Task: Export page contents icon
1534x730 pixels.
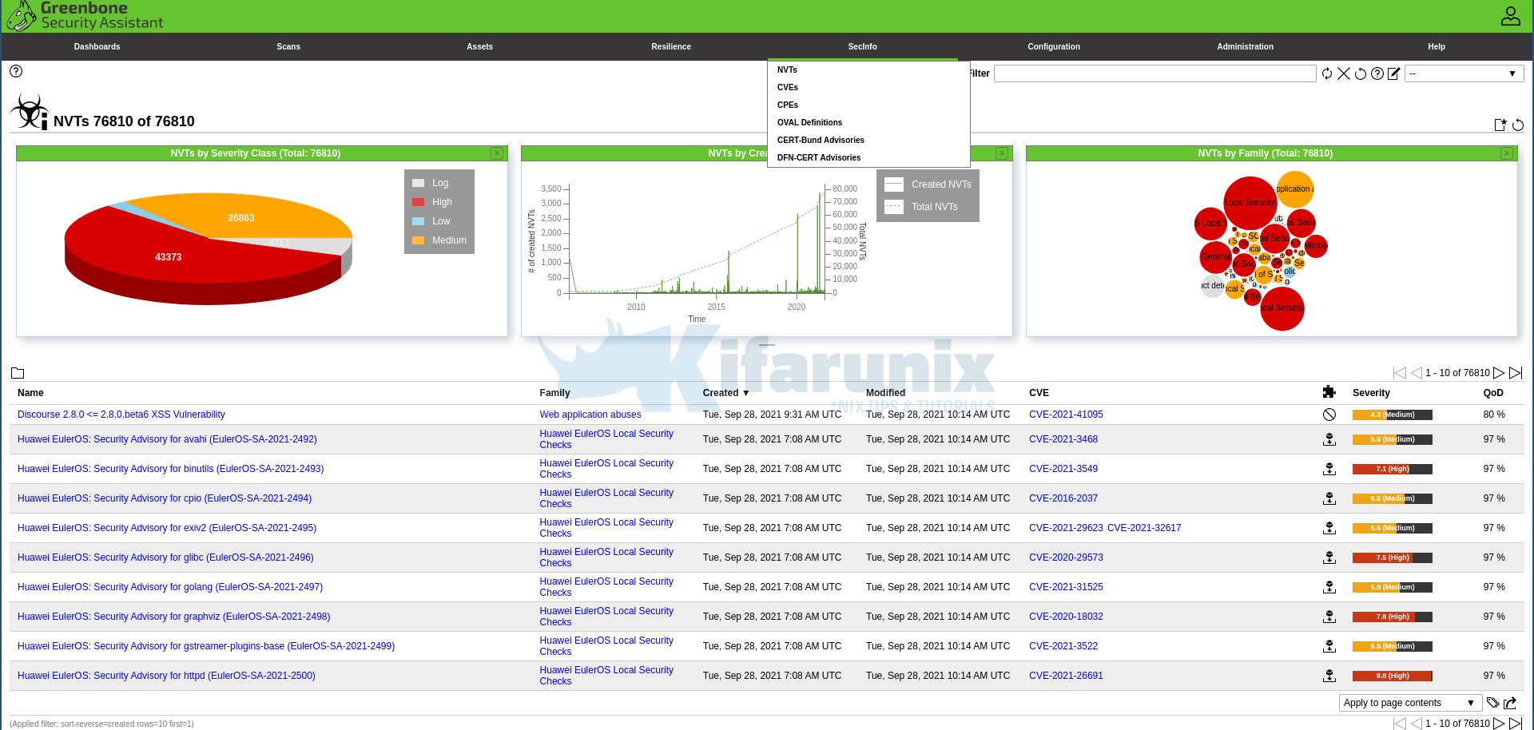Action: (x=1510, y=703)
